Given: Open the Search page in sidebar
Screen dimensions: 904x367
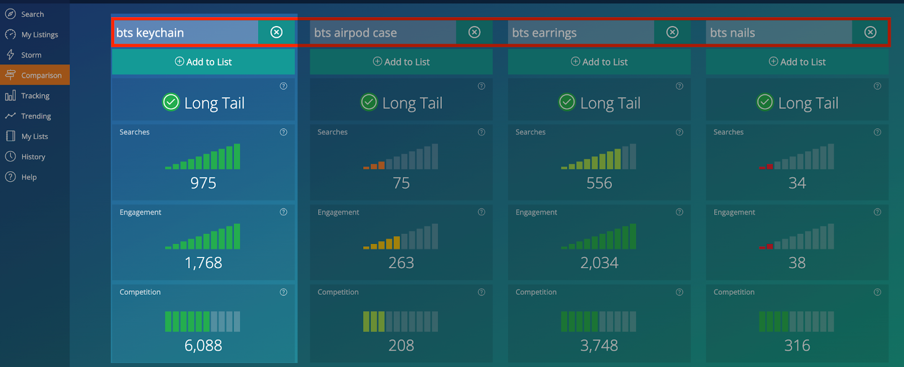Looking at the screenshot, I should click(32, 14).
